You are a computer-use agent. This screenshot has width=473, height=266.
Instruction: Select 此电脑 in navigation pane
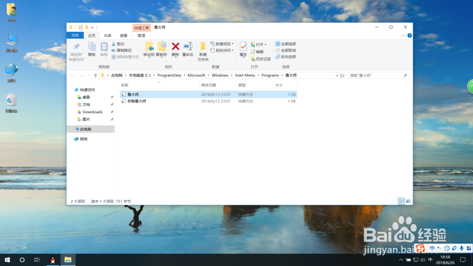click(x=91, y=129)
